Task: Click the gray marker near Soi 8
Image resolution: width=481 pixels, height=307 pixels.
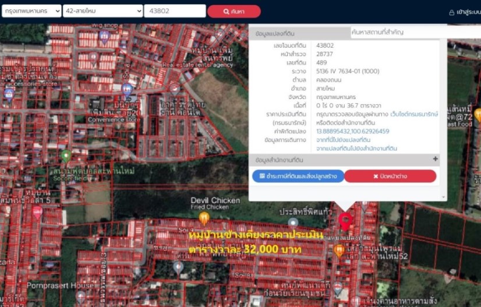Action: coord(178,268)
